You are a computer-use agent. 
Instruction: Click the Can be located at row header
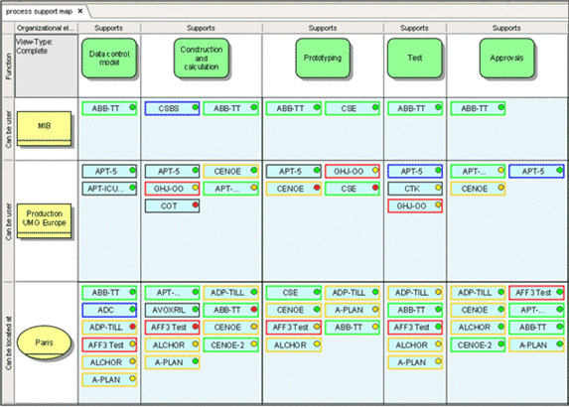pos(8,342)
